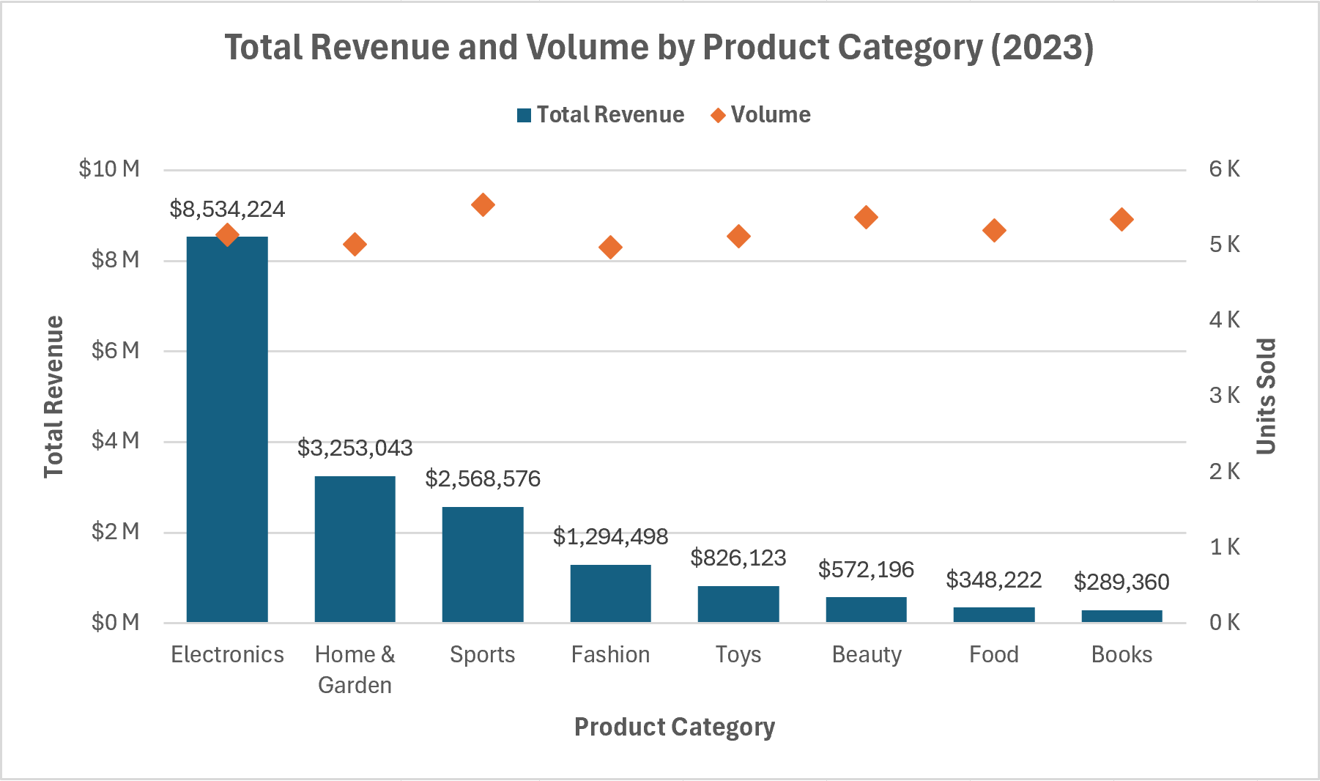
Task: Select the Books volume diamond marker
Action: click(1121, 220)
